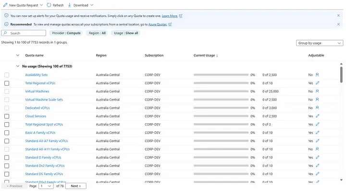Click the Availability Sets usage bar
Image resolution: width=346 pixels, height=191 pixels.
pos(221,75)
